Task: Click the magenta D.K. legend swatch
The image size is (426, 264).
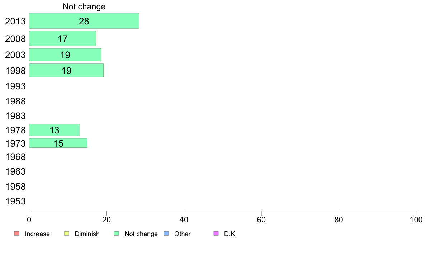Action: coord(216,234)
